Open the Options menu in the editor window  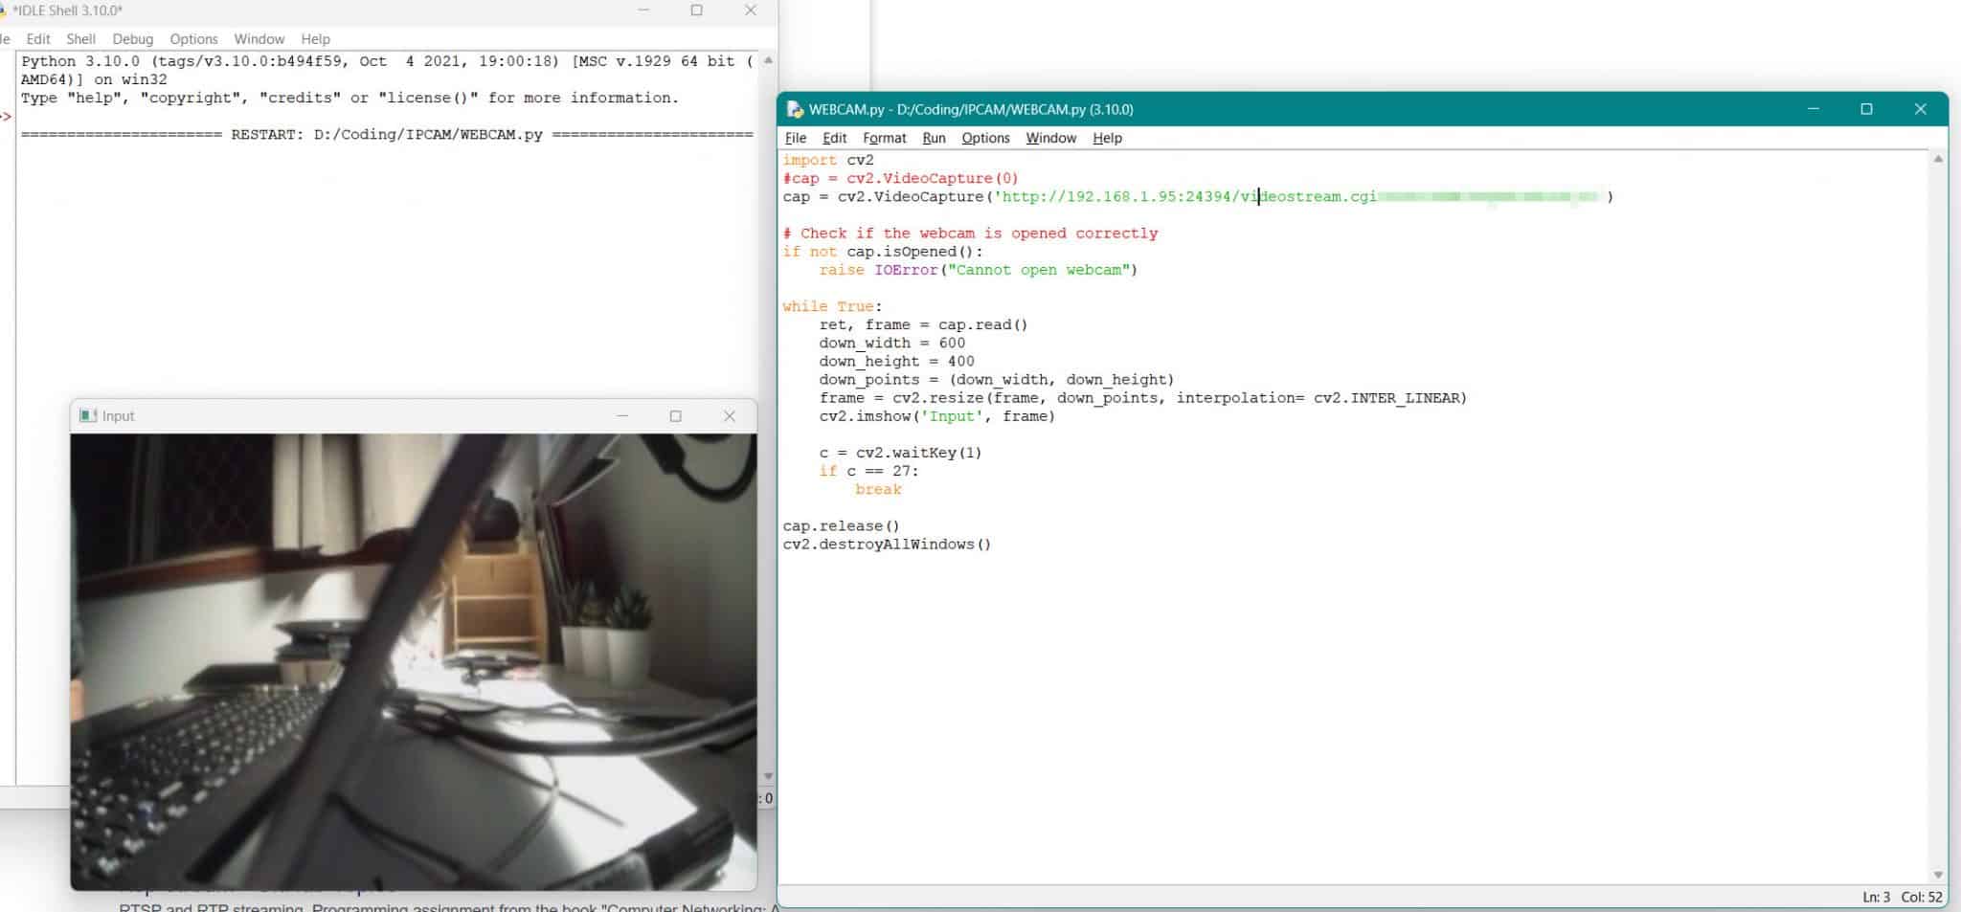pos(985,138)
